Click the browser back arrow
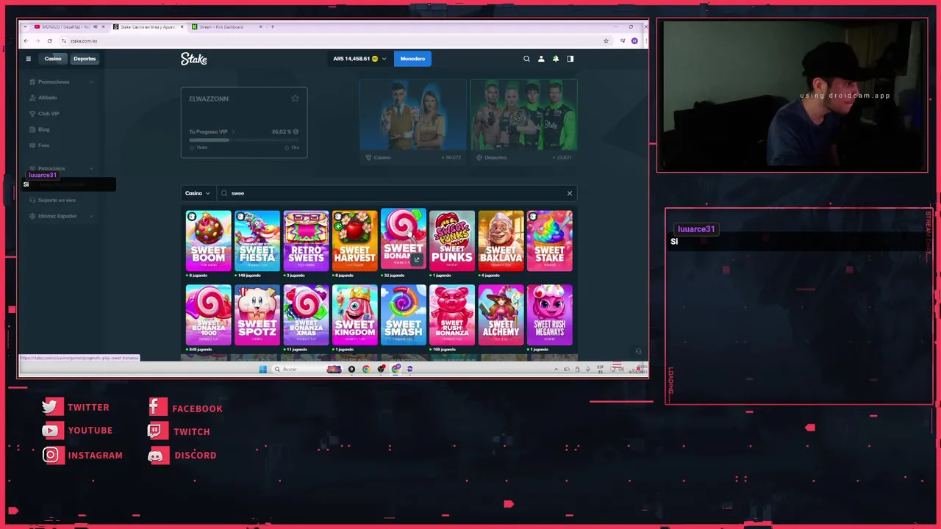Screen dimensions: 941x529 click(26, 41)
